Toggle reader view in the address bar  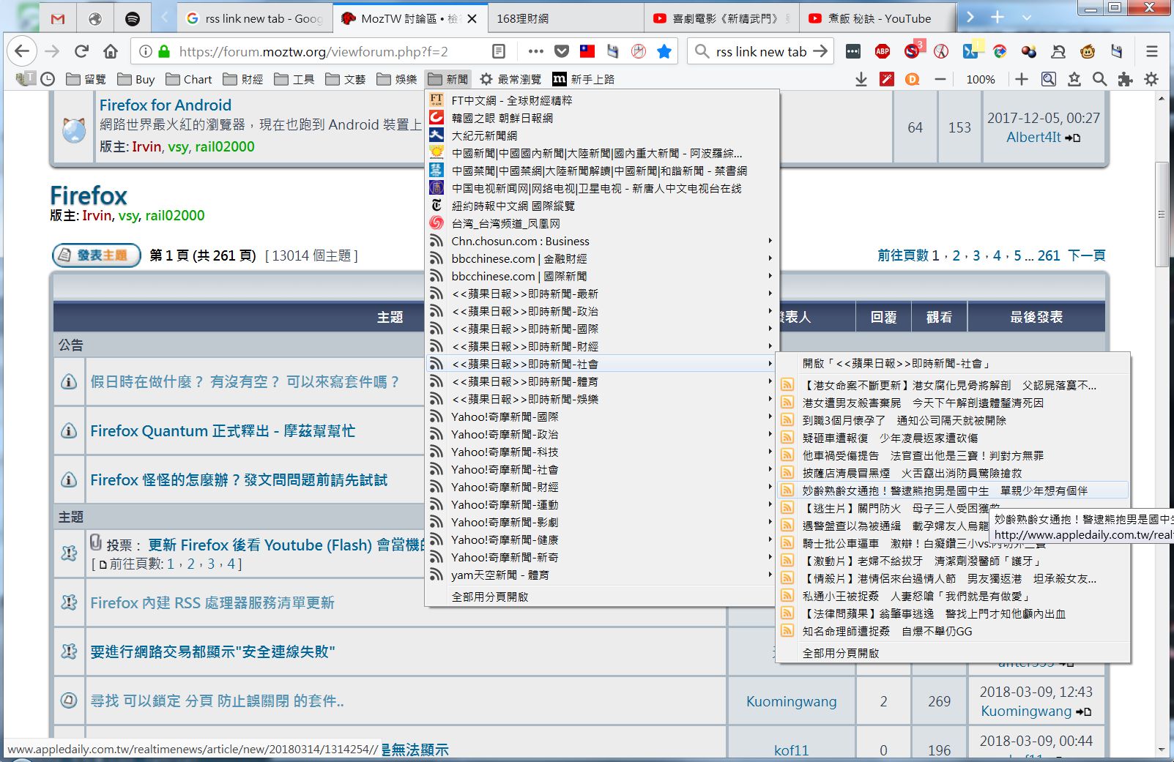[x=499, y=51]
